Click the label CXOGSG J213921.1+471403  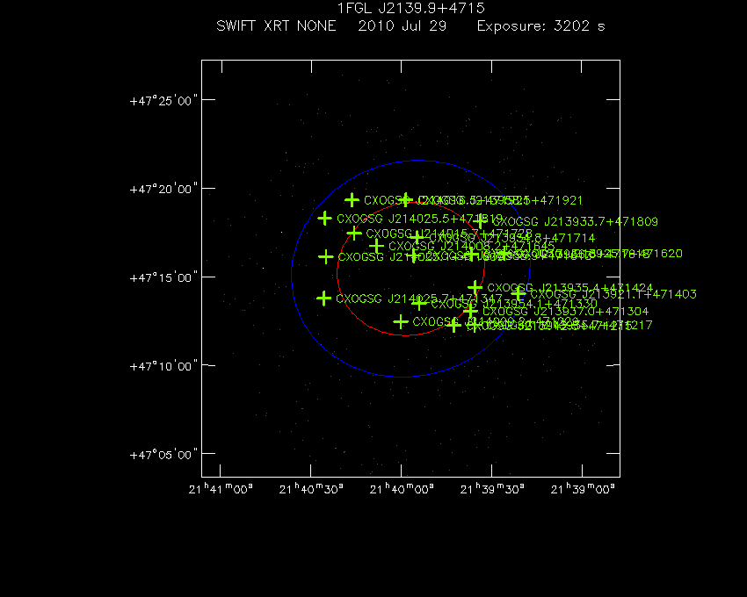pyautogui.click(x=613, y=295)
